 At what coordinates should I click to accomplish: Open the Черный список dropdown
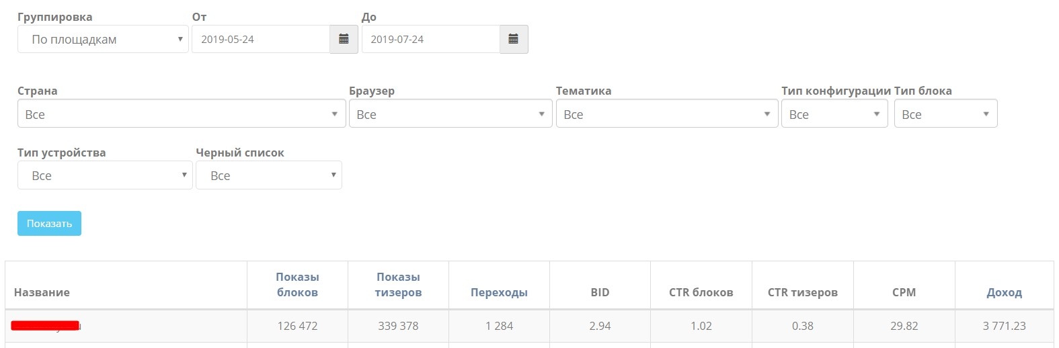(269, 175)
